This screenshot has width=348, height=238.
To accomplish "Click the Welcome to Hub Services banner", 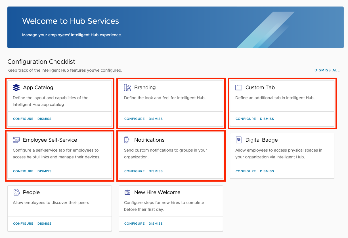I will pos(174,27).
